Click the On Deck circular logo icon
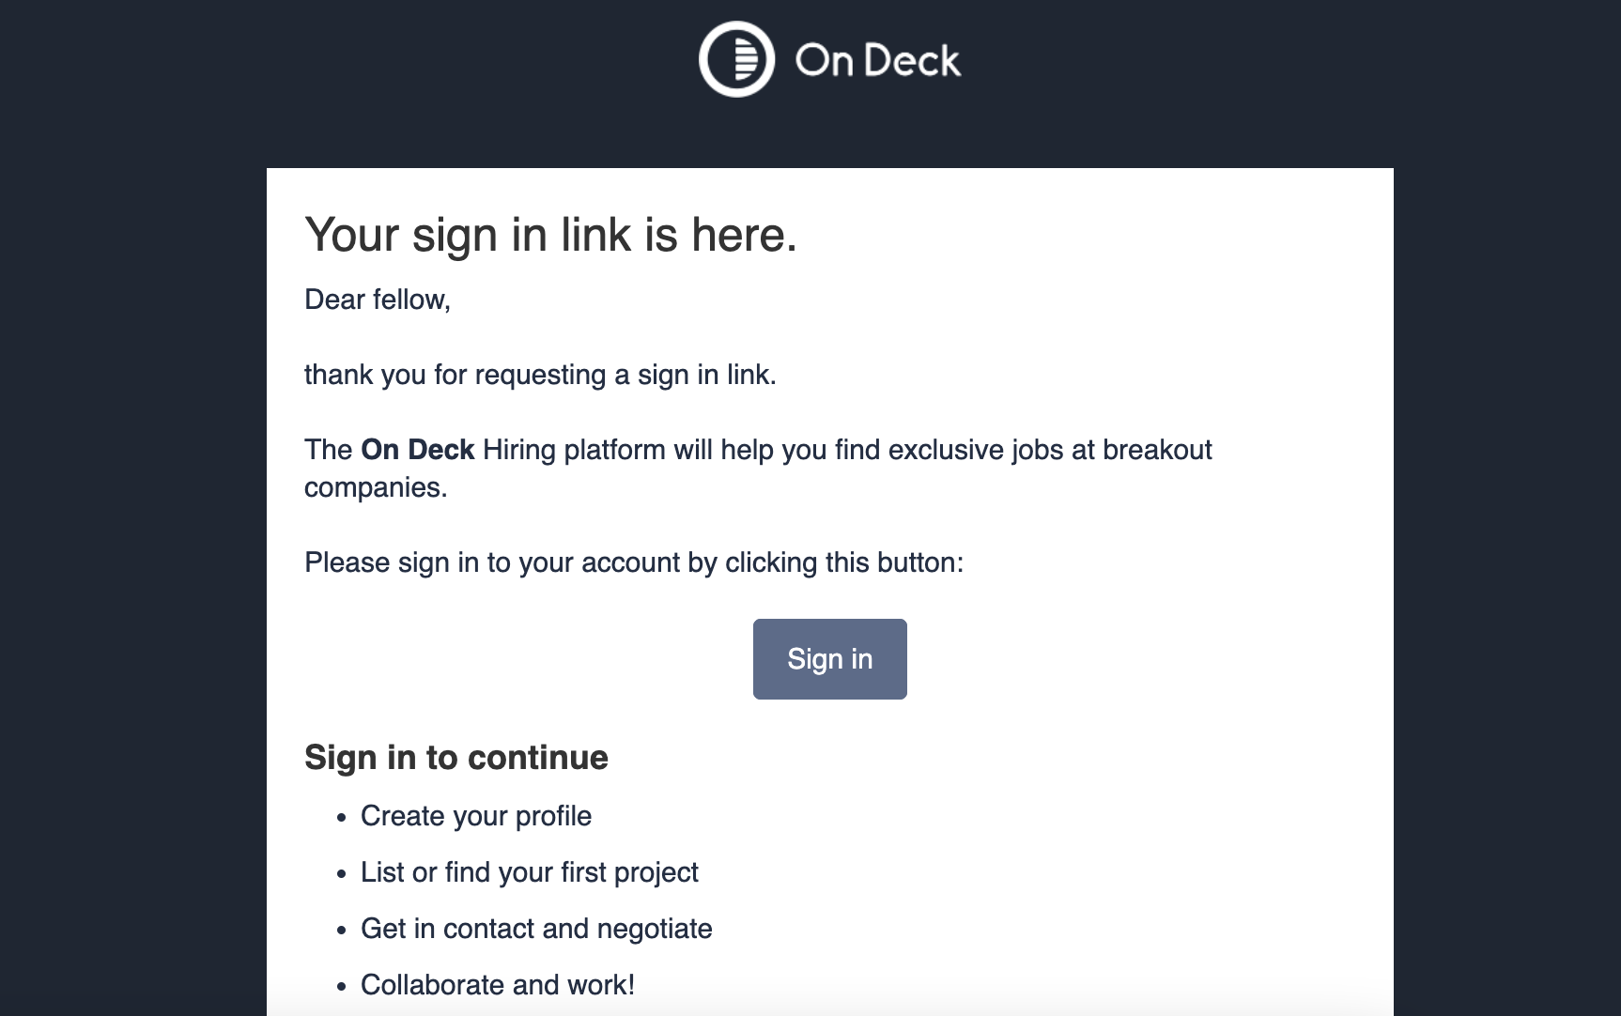The height and width of the screenshot is (1016, 1621). coord(736,59)
